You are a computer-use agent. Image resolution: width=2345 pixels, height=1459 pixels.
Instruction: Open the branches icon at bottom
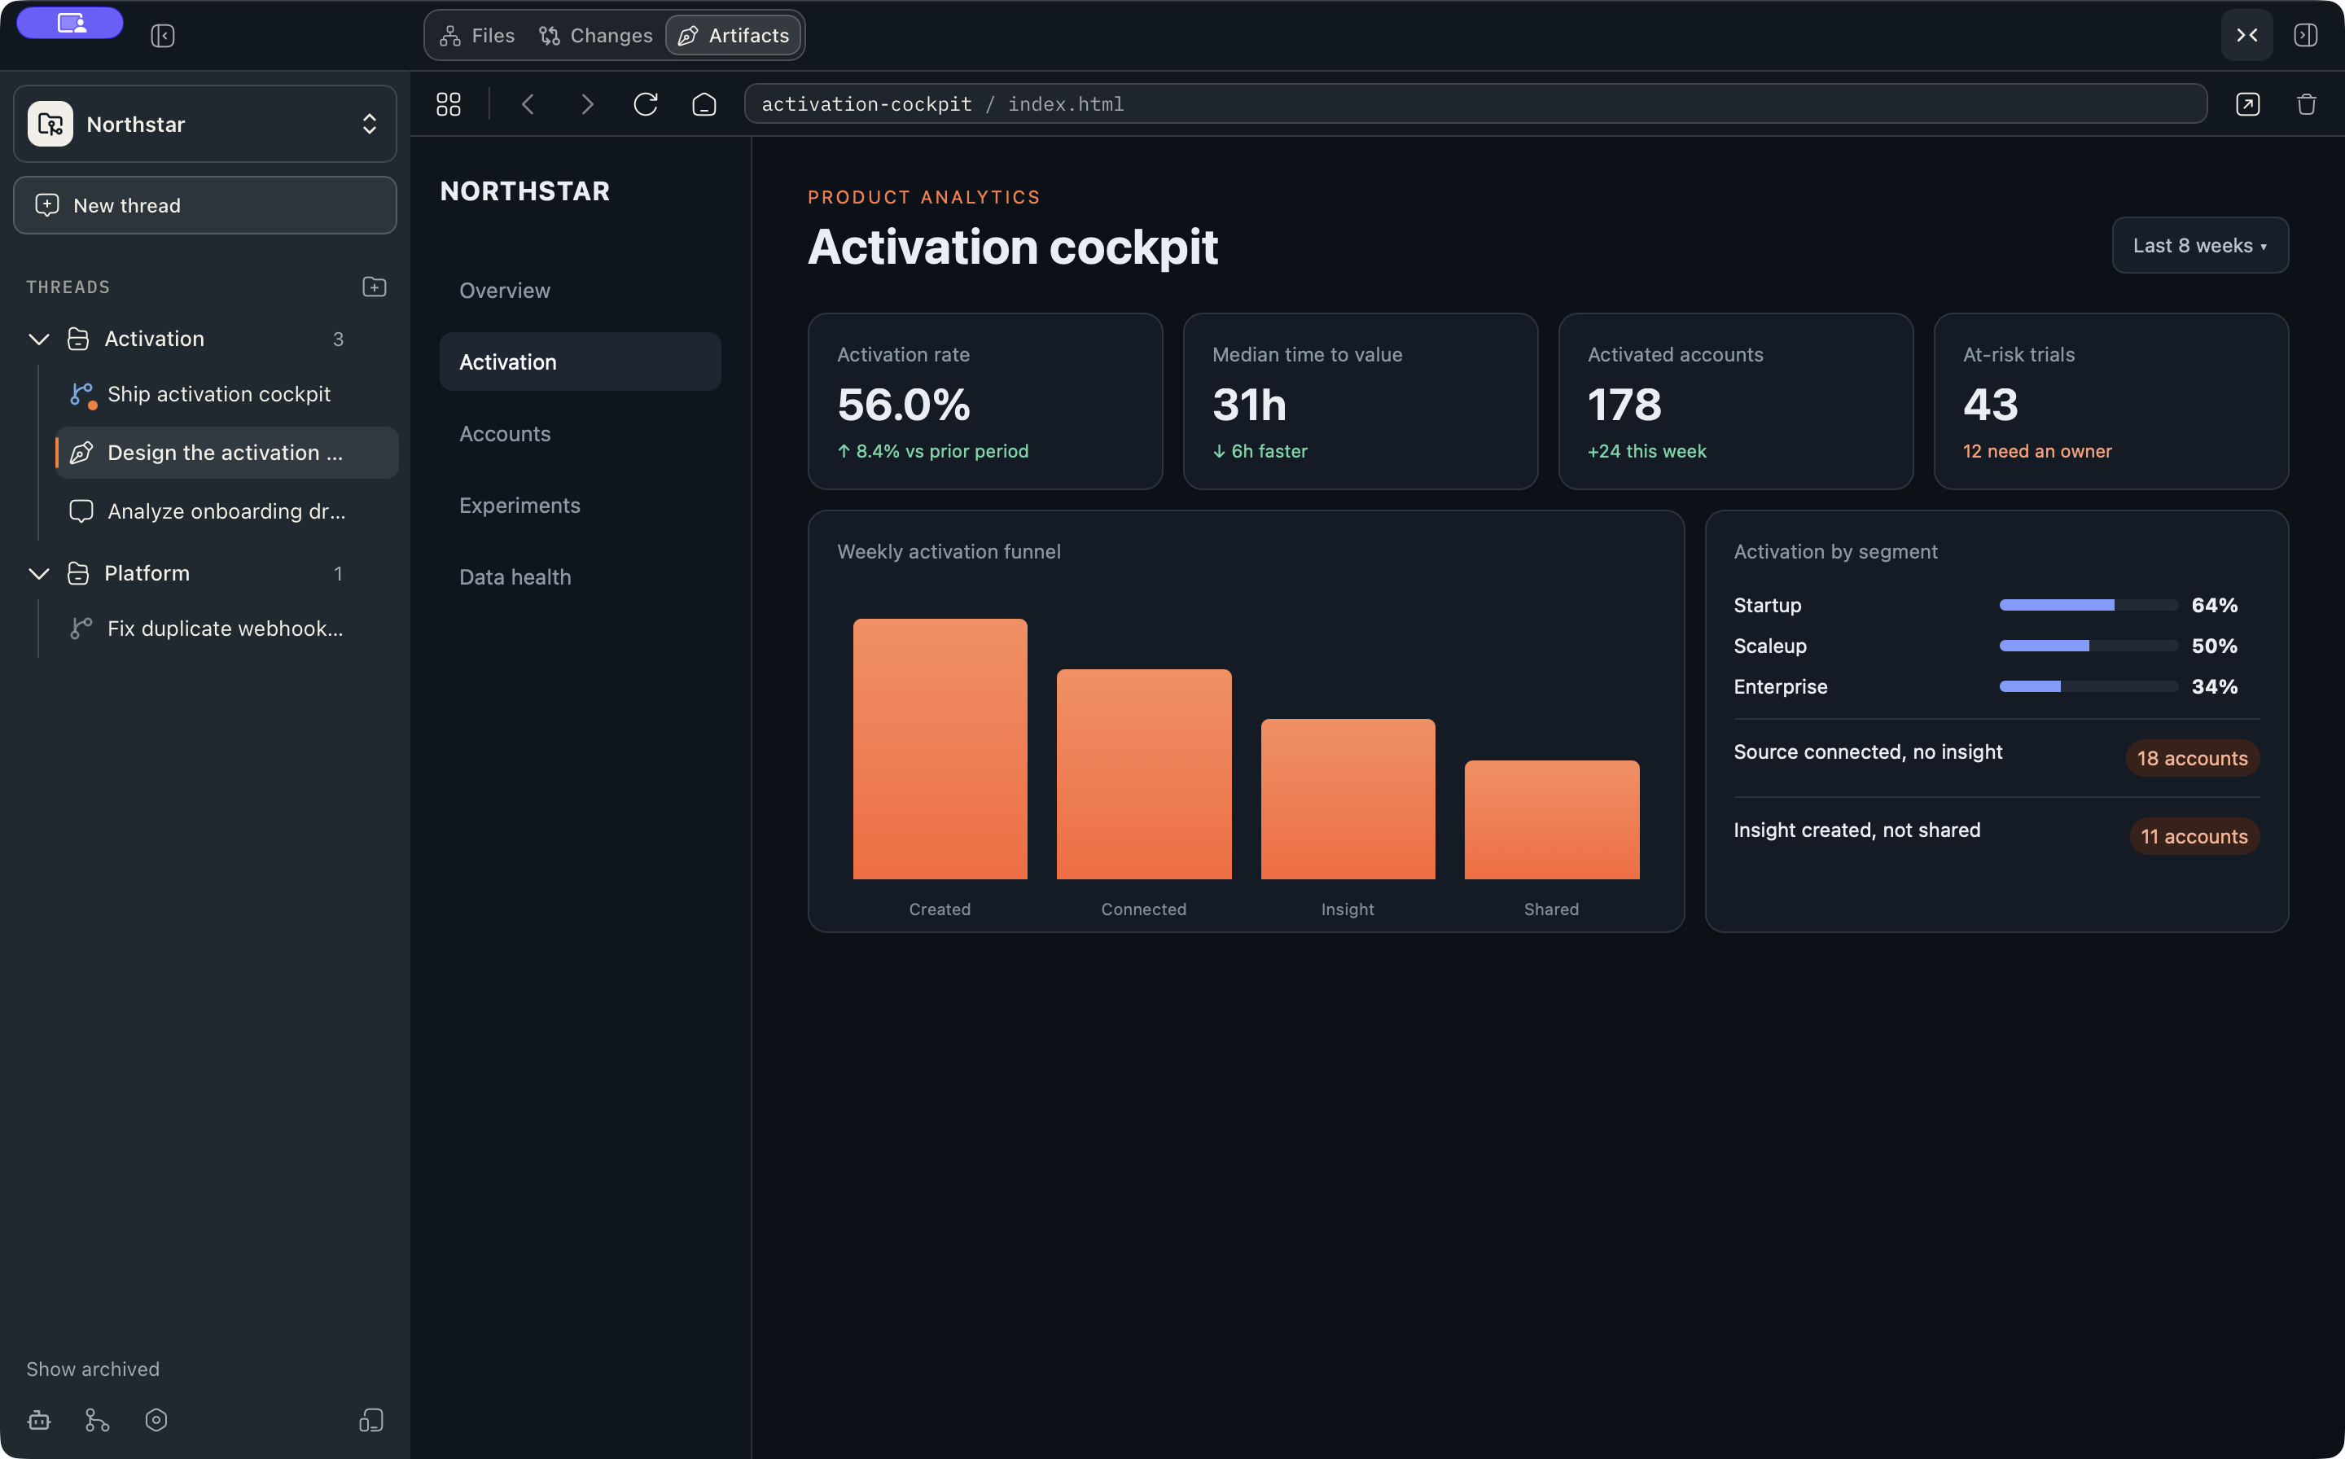pyautogui.click(x=98, y=1421)
